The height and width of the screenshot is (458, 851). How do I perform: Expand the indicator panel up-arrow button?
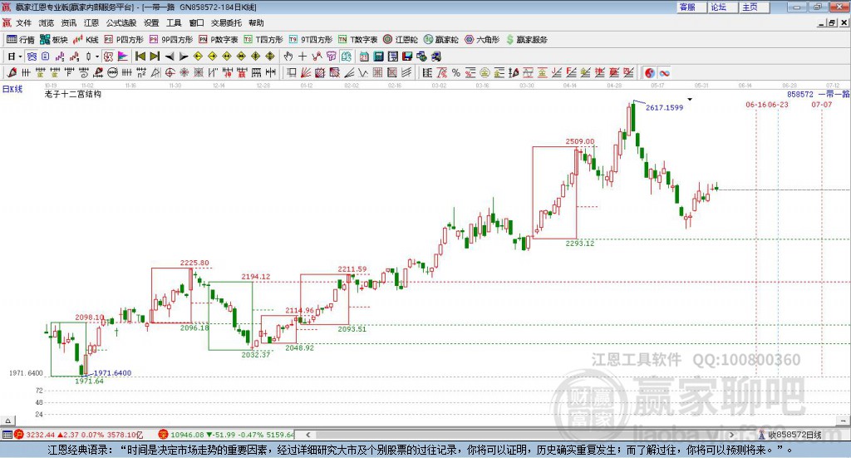coord(7,421)
